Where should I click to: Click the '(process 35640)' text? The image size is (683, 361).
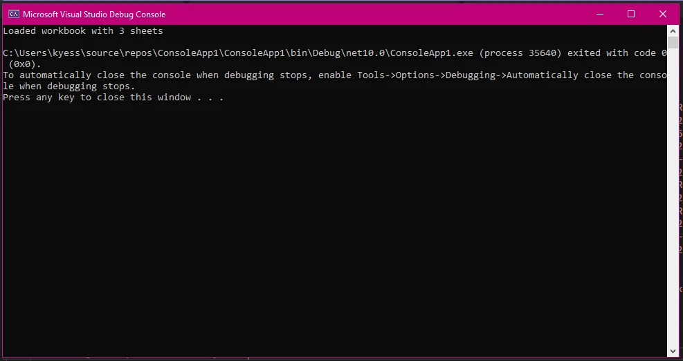click(520, 53)
